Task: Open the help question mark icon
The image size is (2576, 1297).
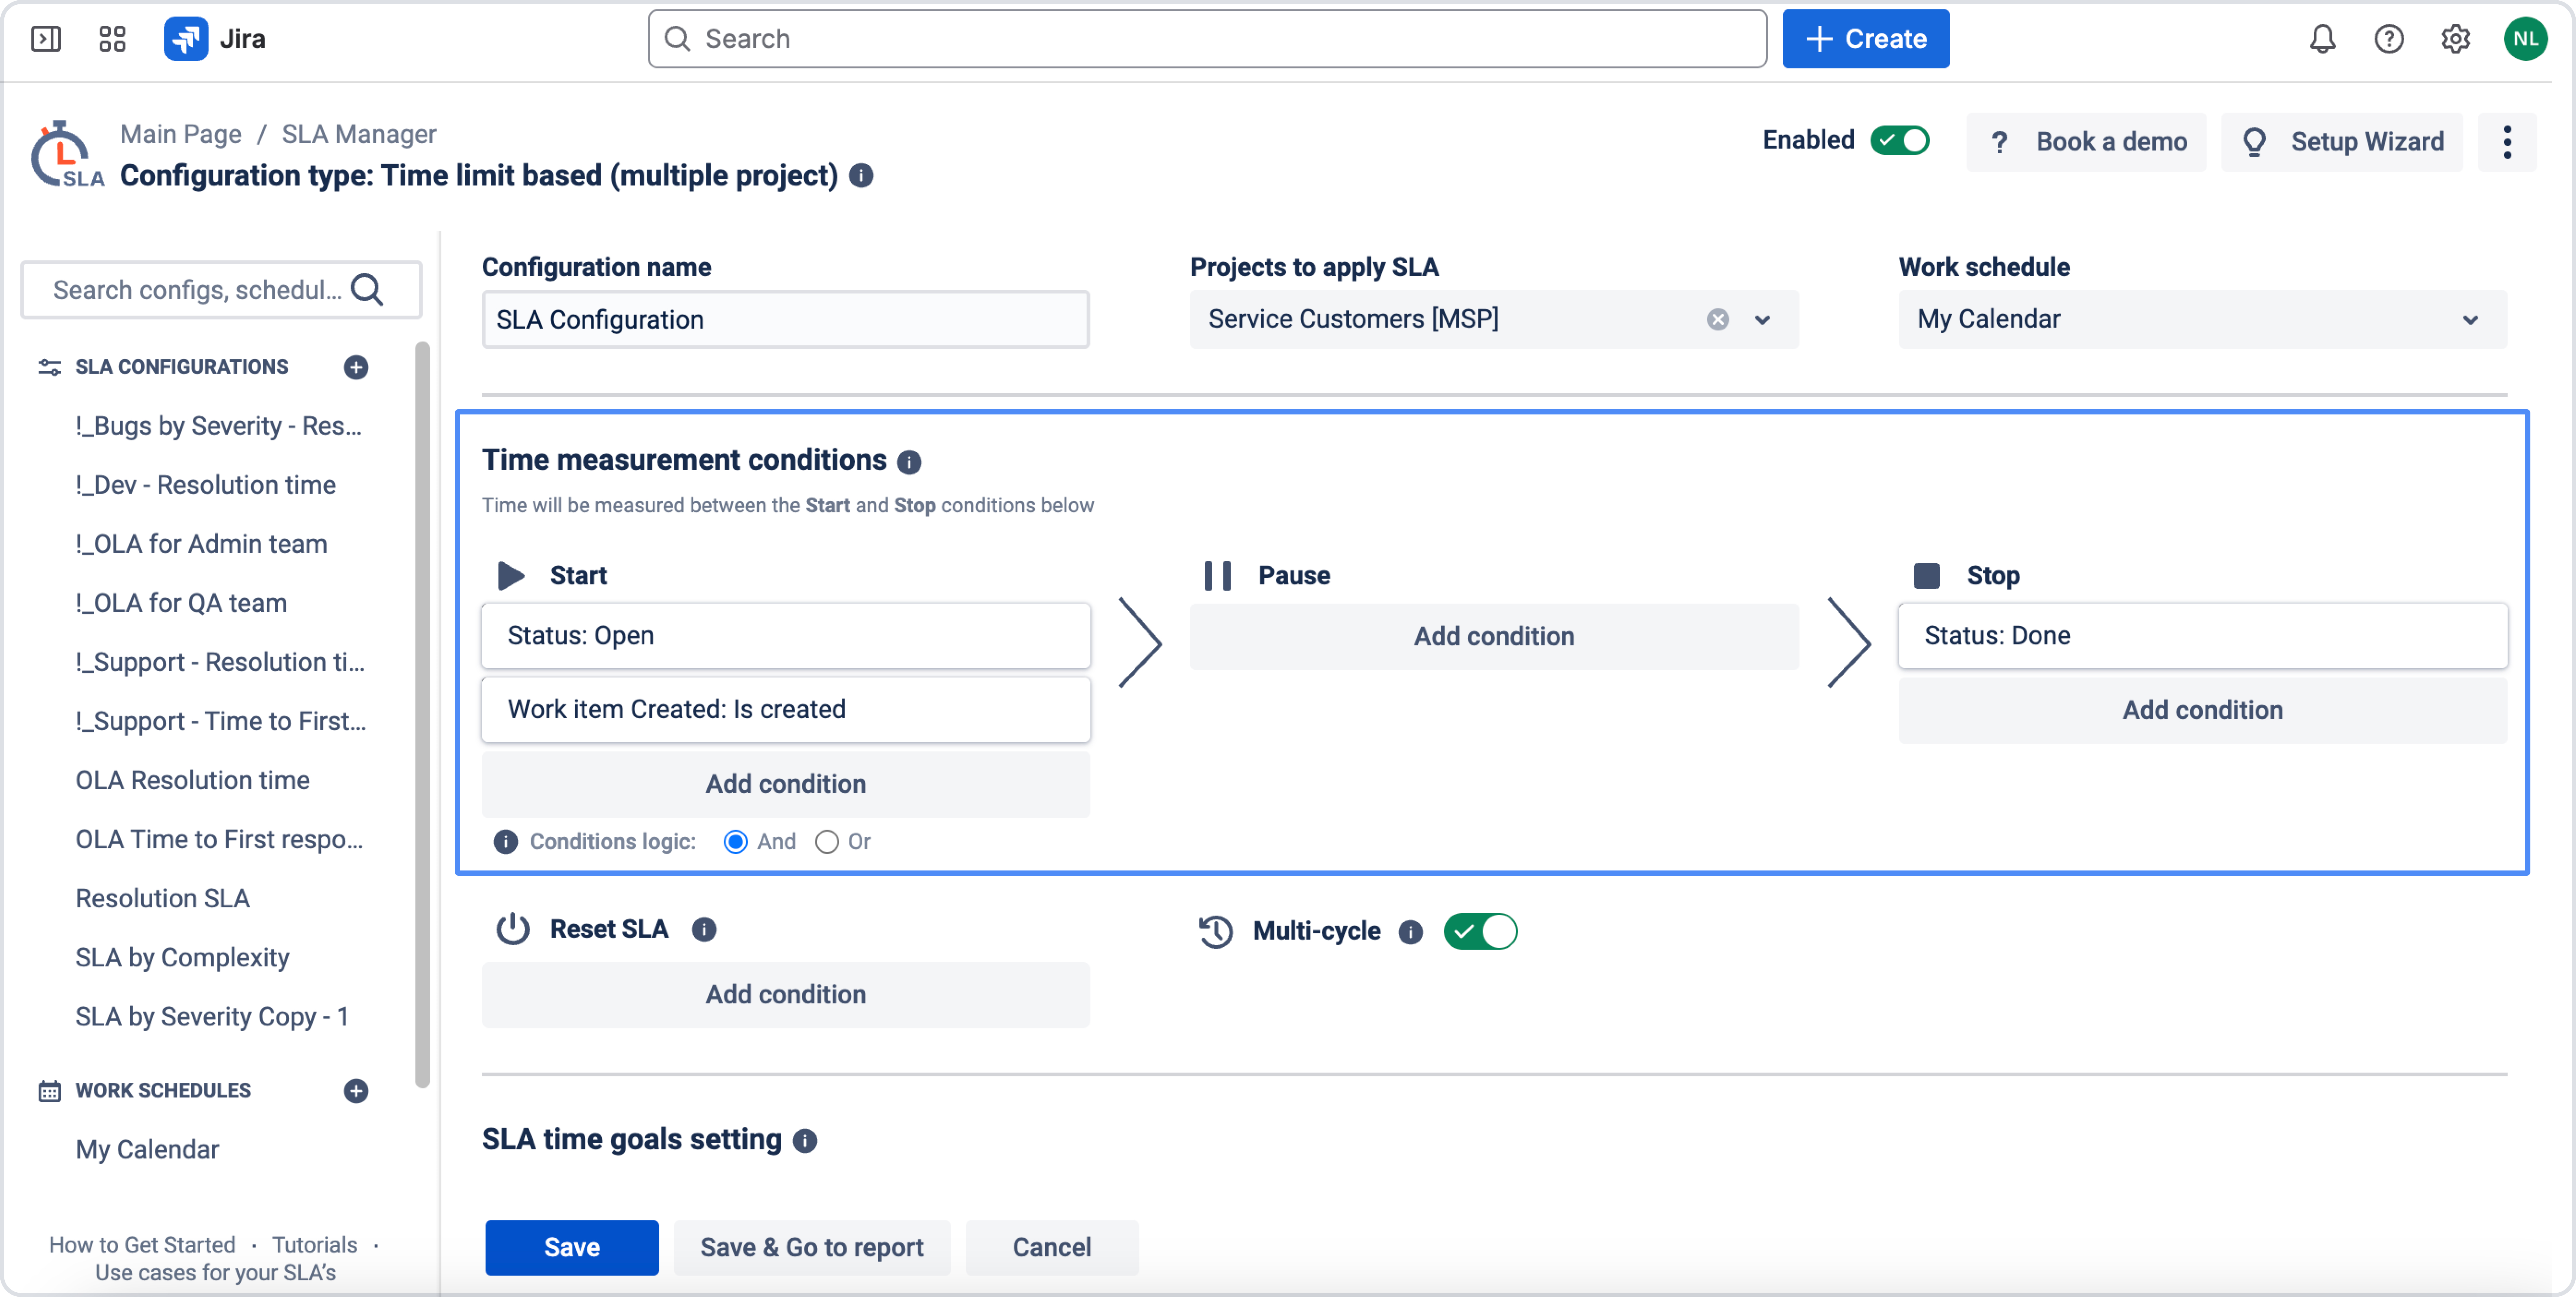Action: click(2388, 39)
